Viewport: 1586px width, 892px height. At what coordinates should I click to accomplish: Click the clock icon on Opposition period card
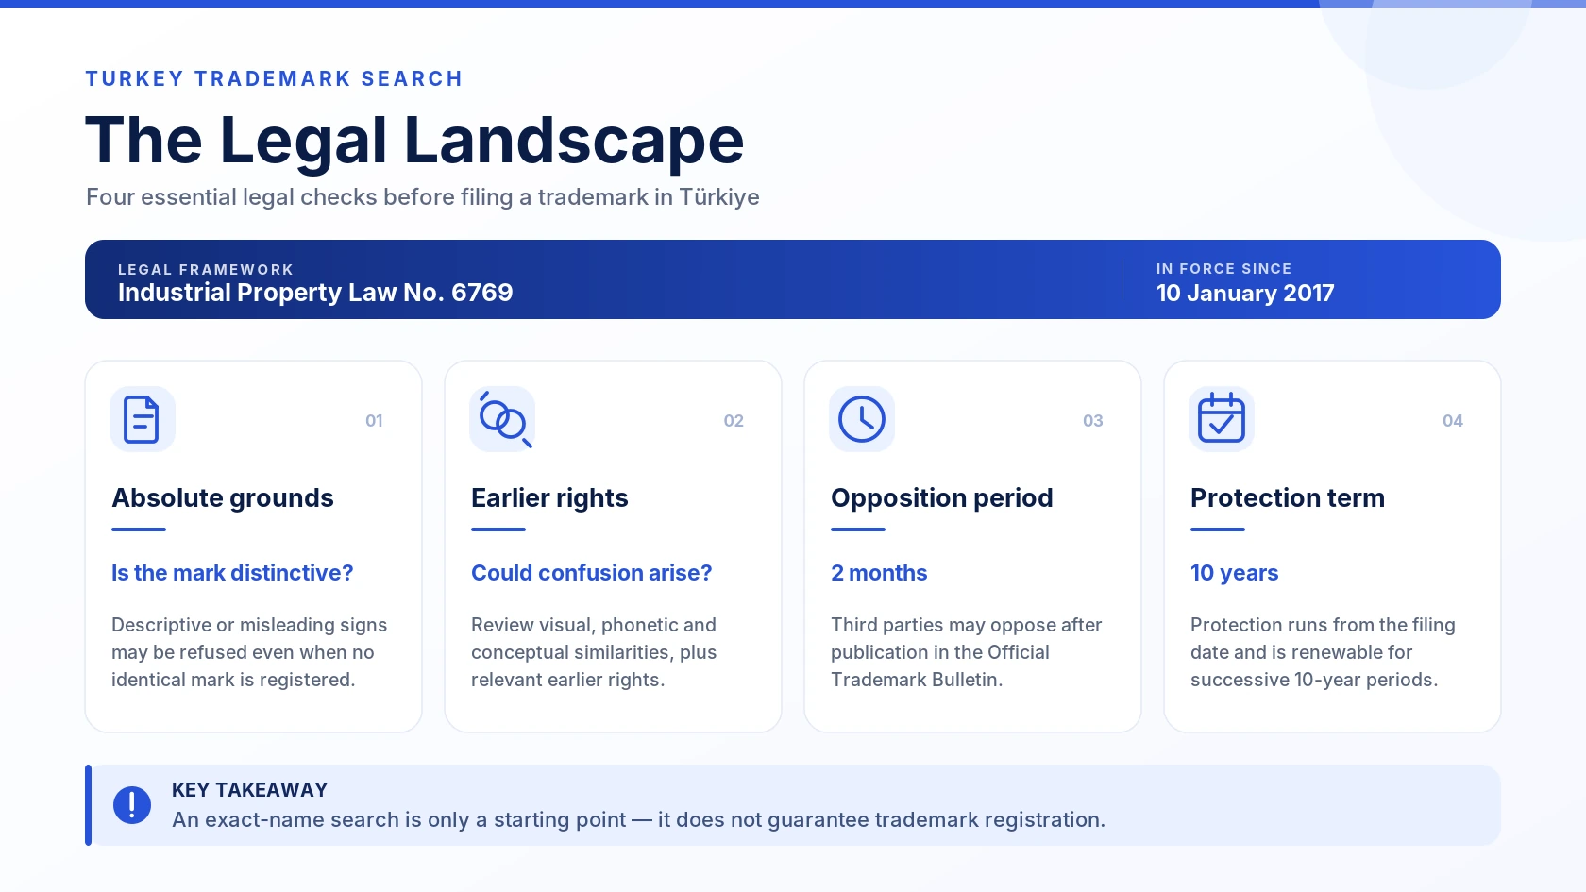pos(862,419)
